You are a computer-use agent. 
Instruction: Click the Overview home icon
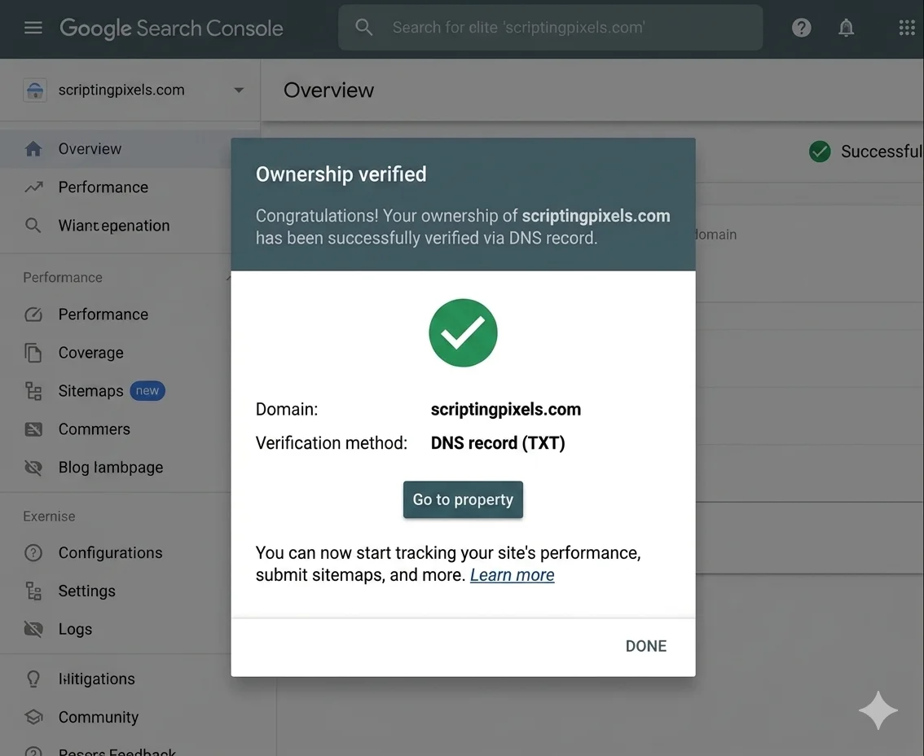click(33, 148)
